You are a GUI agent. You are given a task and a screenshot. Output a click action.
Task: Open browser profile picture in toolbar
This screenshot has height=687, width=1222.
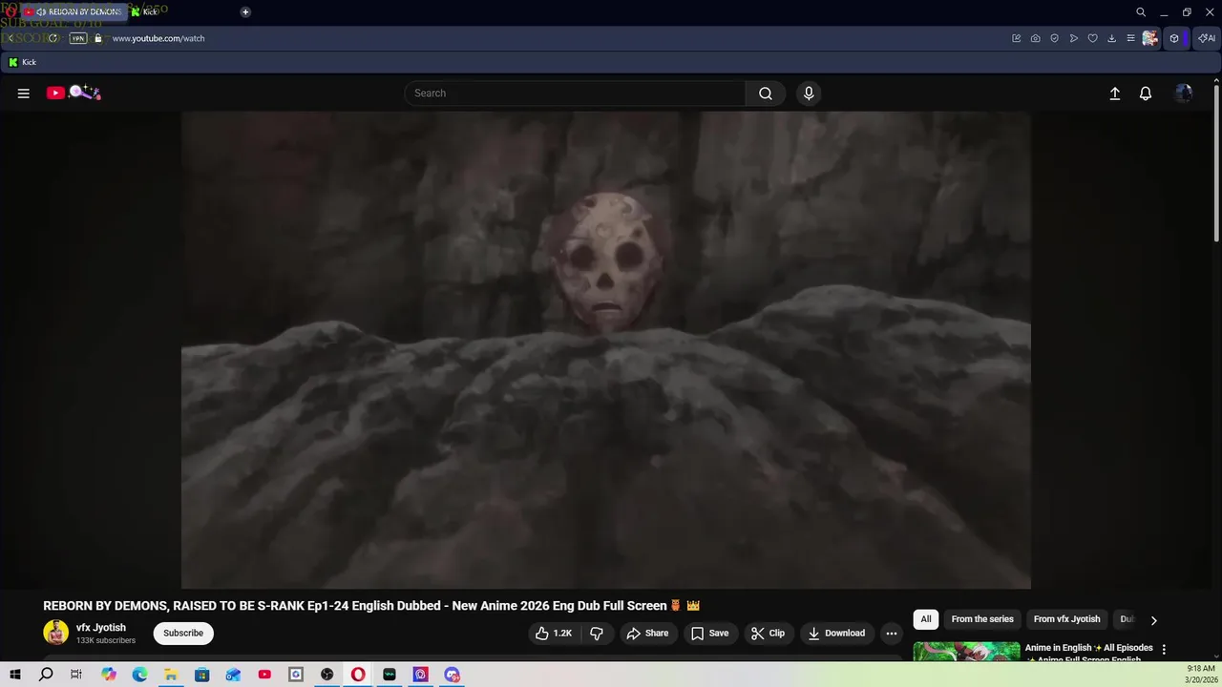point(1150,39)
